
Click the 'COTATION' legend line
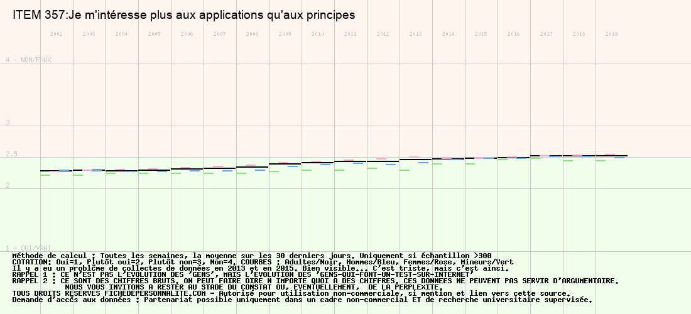pos(263,262)
